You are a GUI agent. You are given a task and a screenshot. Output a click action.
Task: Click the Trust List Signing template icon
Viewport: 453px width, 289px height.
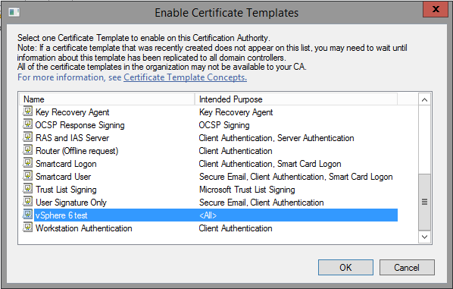(27, 189)
